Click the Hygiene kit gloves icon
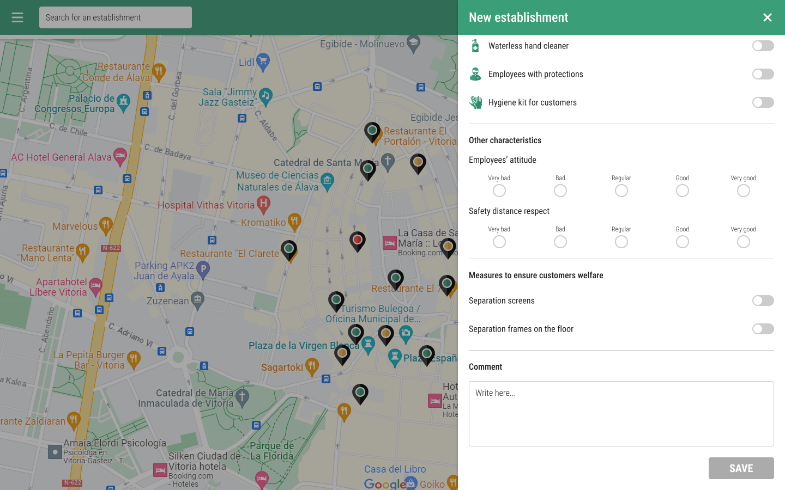The image size is (785, 490). [x=475, y=102]
